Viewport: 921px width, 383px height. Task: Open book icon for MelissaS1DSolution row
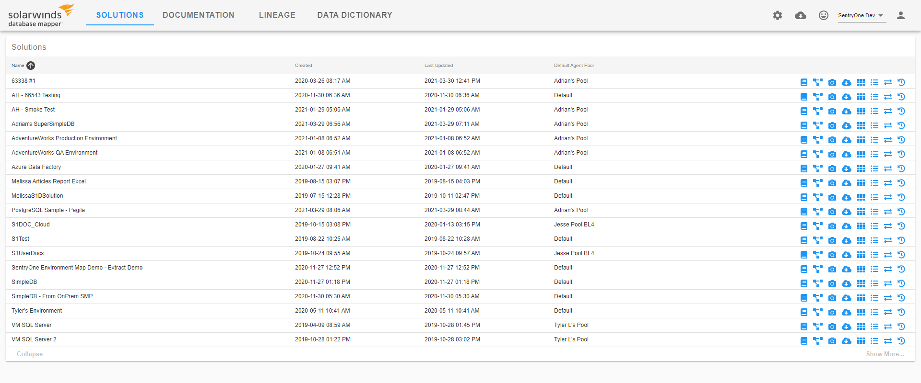click(804, 197)
